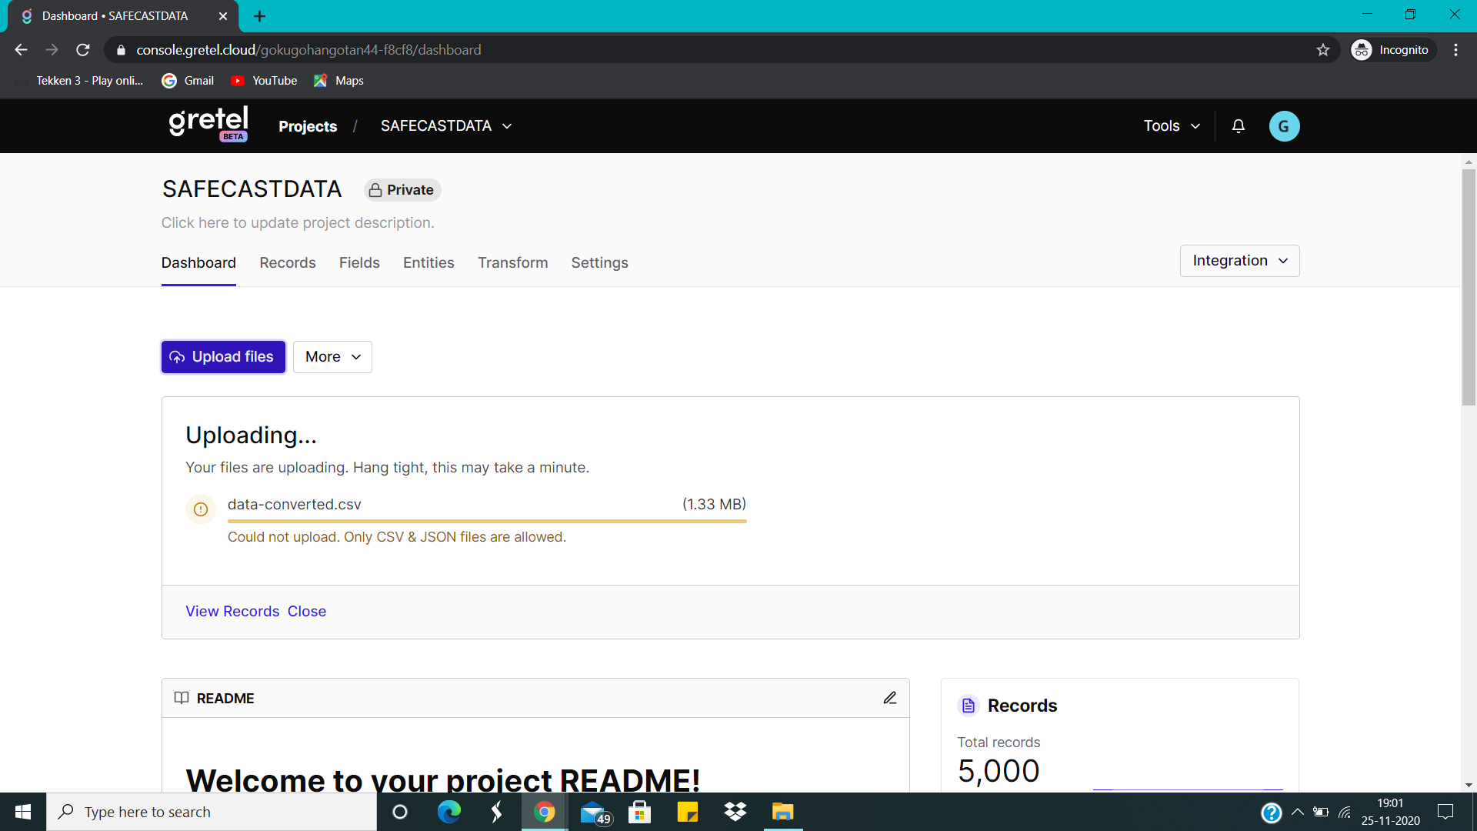Reload the page in browser
Image resolution: width=1477 pixels, height=831 pixels.
point(83,50)
